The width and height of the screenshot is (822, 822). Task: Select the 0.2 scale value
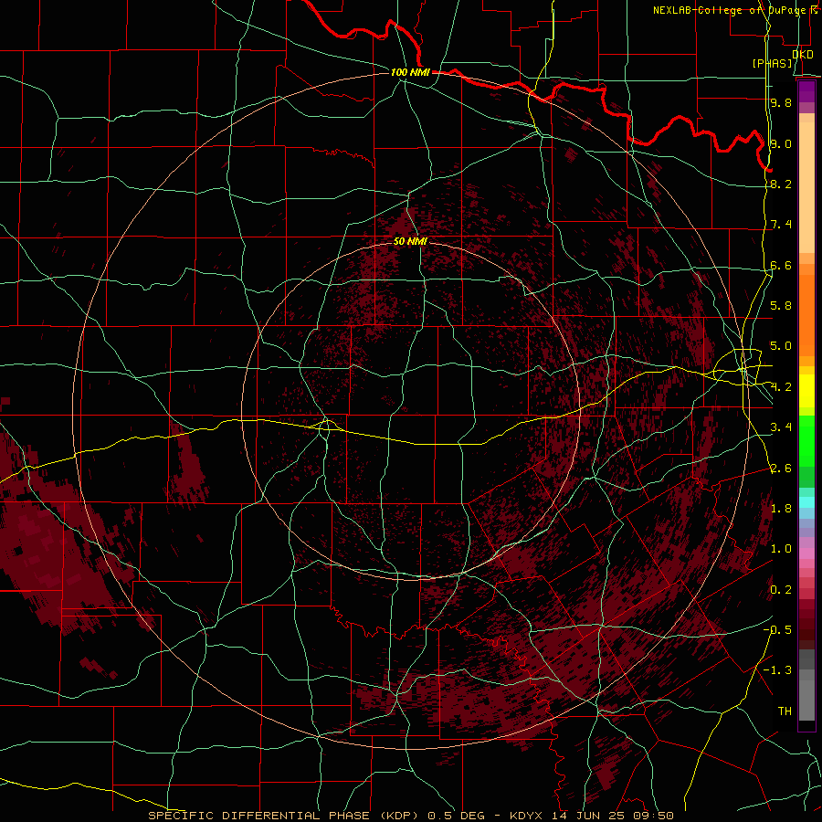coord(781,590)
